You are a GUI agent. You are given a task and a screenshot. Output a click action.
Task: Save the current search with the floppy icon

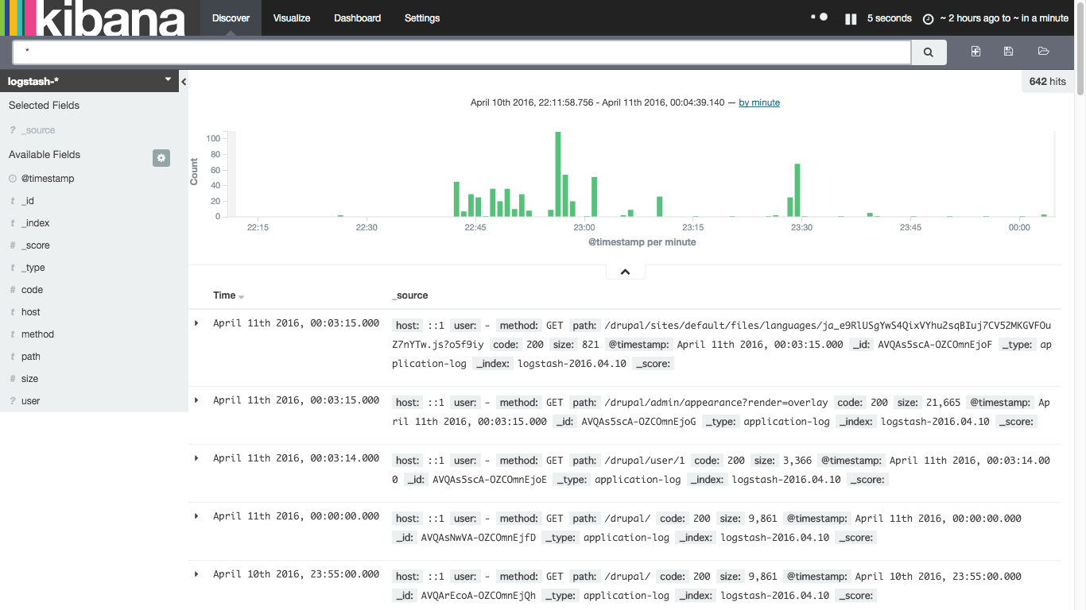coord(1008,51)
